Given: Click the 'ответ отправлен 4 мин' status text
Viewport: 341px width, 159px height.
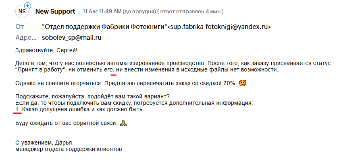Looking at the screenshot, I should [x=190, y=12].
